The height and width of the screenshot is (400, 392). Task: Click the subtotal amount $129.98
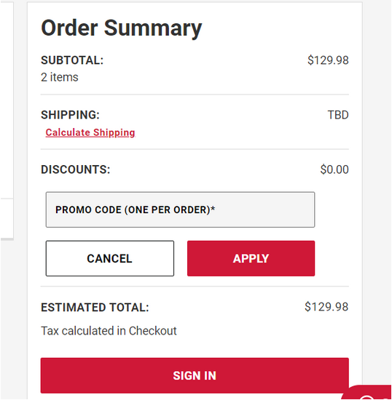328,60
